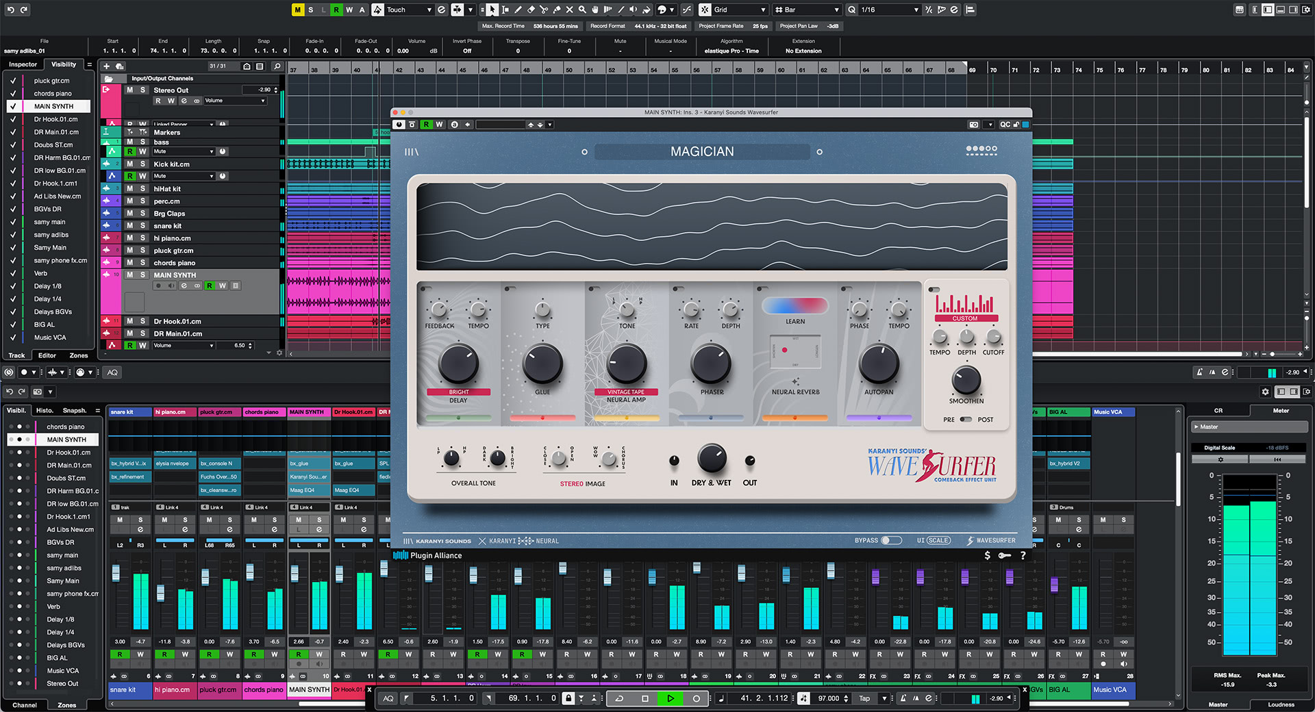Viewport: 1315px width, 712px height.
Task: Click the VINTAGE TAPE neural amp label
Action: 626,392
